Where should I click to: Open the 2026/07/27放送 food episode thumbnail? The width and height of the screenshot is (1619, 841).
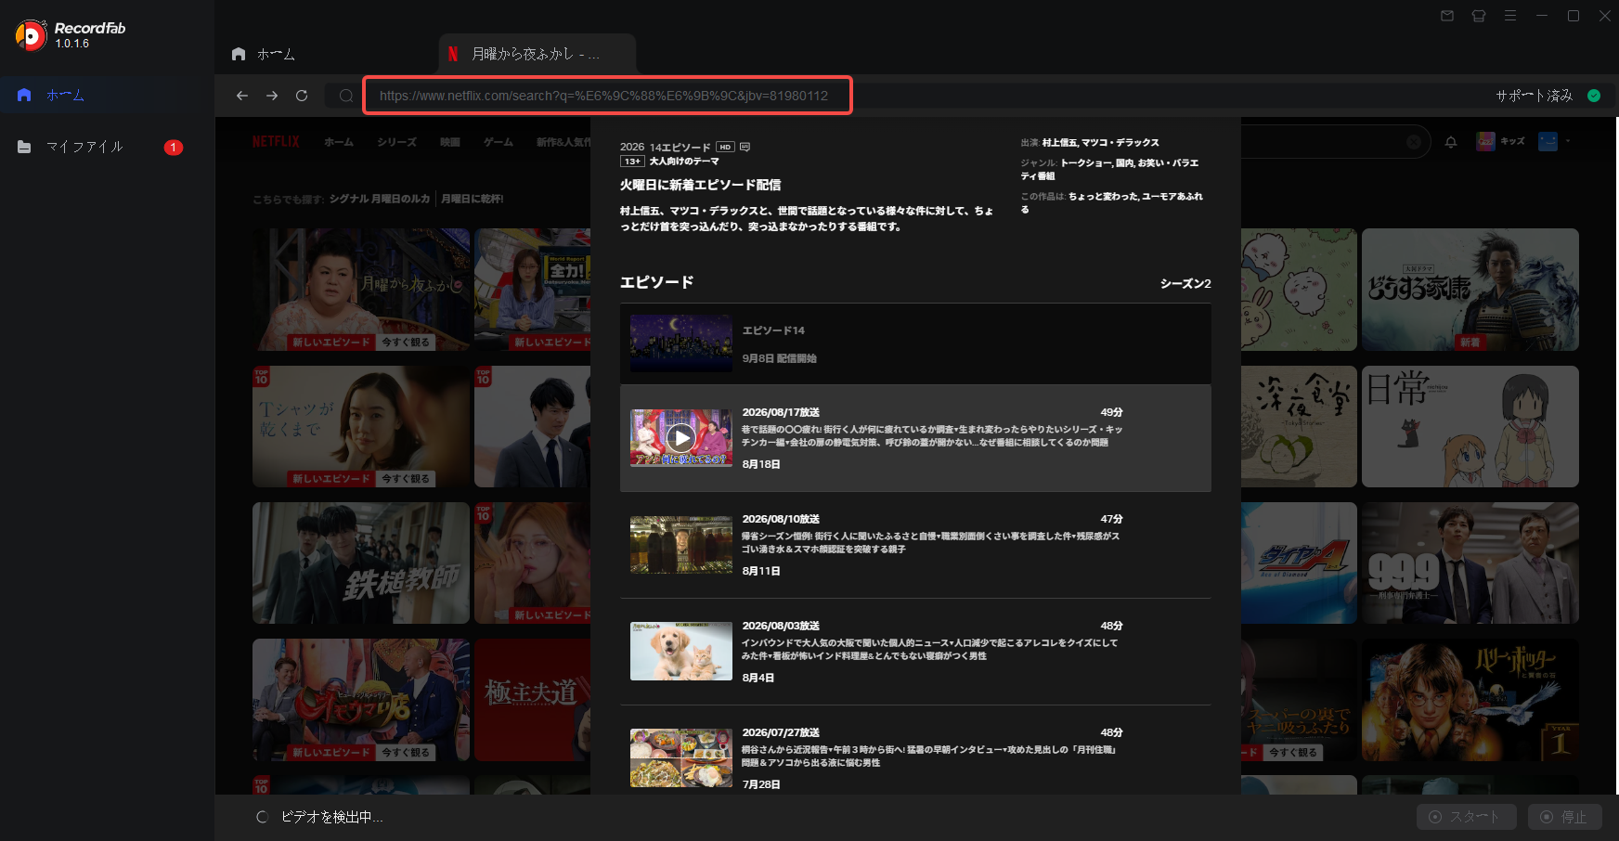coord(681,758)
